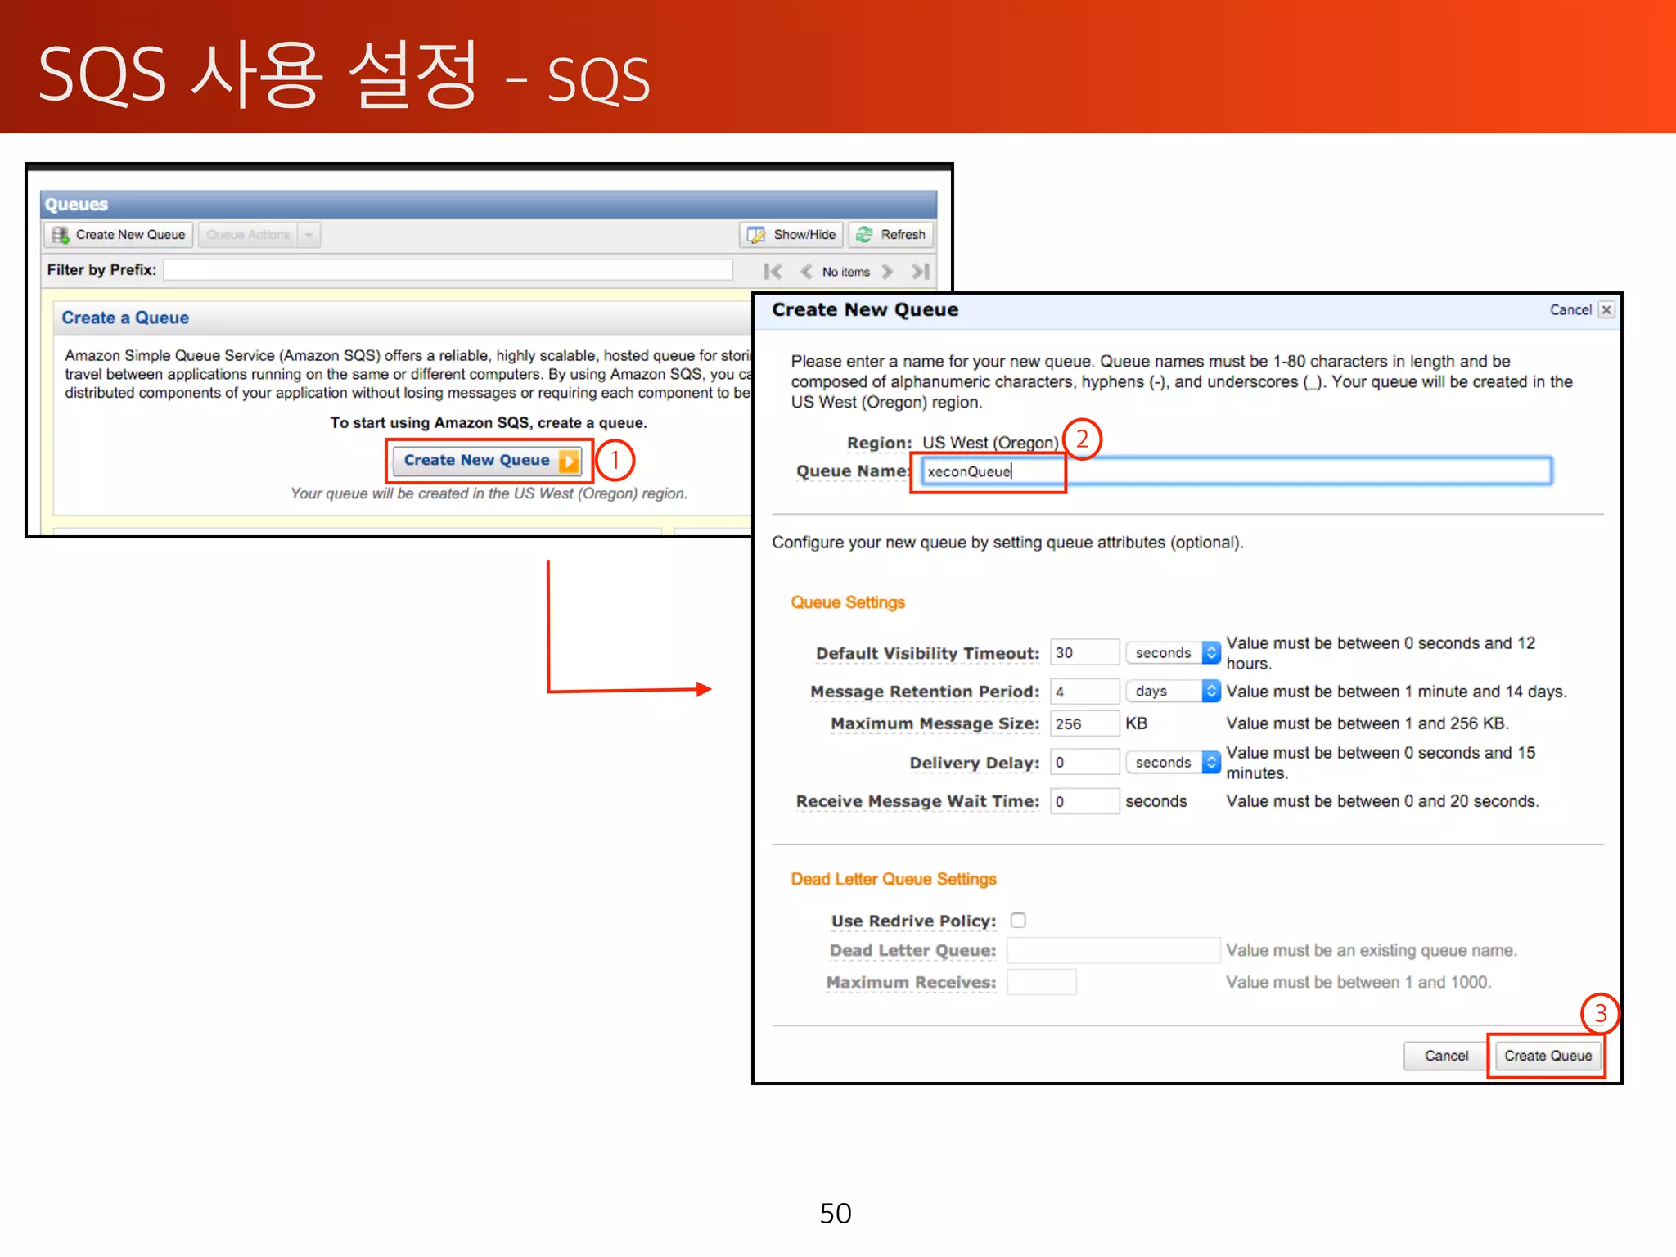The width and height of the screenshot is (1676, 1257).
Task: Click the Create a Queue heading
Action: coord(125,318)
